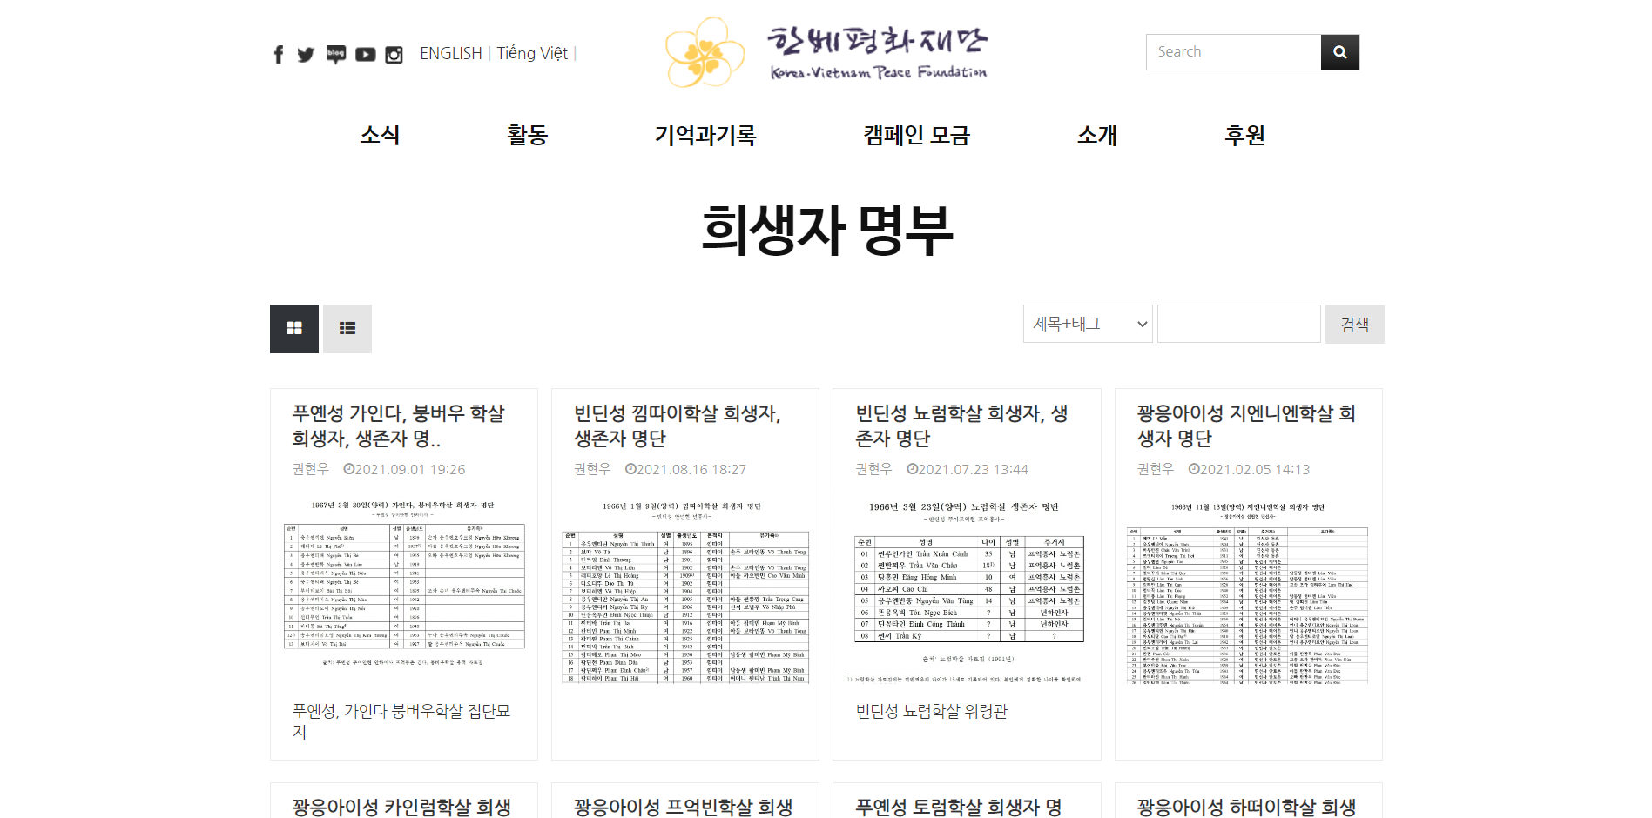Switch language to Tiếng Việt

[532, 54]
